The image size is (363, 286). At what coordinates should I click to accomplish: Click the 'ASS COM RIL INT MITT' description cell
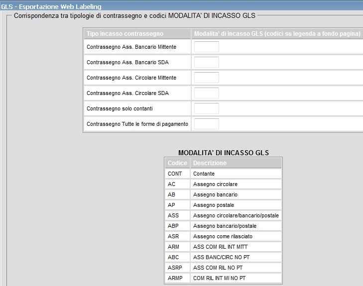[236, 247]
